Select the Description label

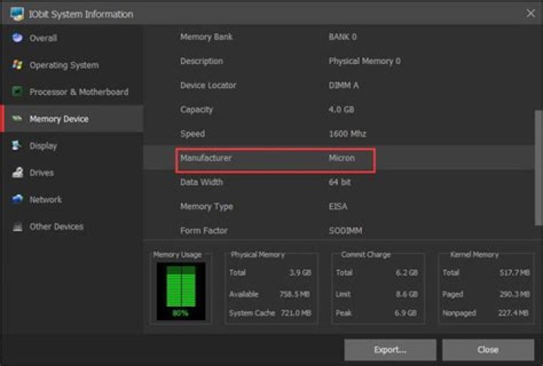(201, 61)
